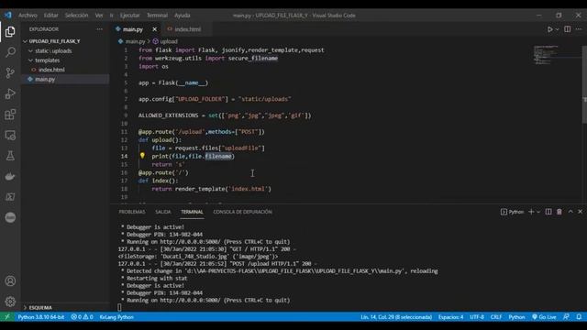
Task: Click the Python terminal name label
Action: 515,212
